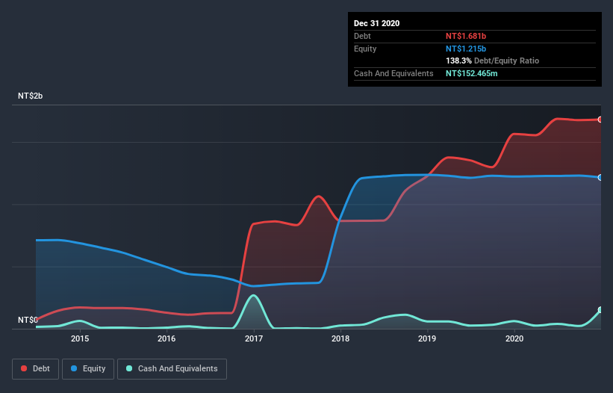Click the Cash And Equivalents tooltip label

pyautogui.click(x=393, y=73)
